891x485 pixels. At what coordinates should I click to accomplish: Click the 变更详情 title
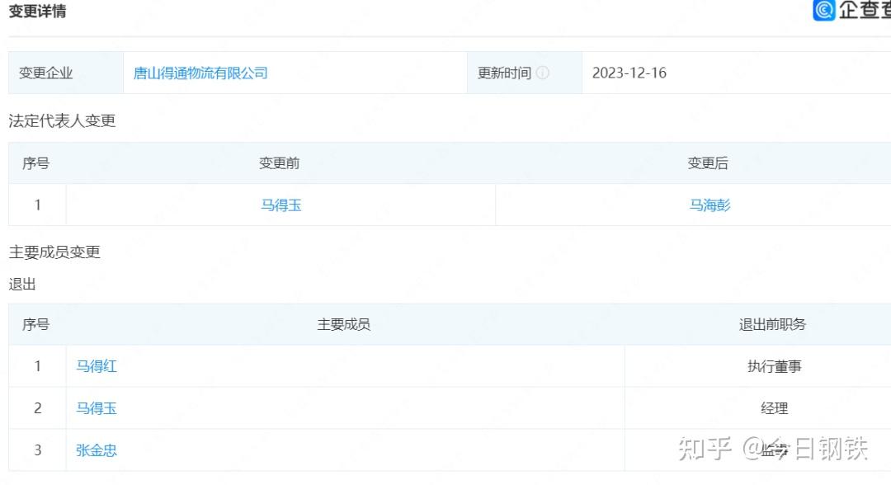[37, 11]
